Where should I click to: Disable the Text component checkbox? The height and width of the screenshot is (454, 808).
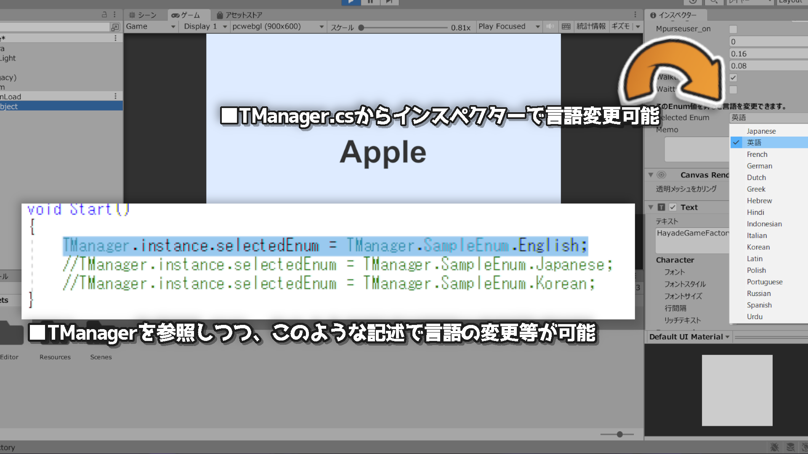coord(673,207)
